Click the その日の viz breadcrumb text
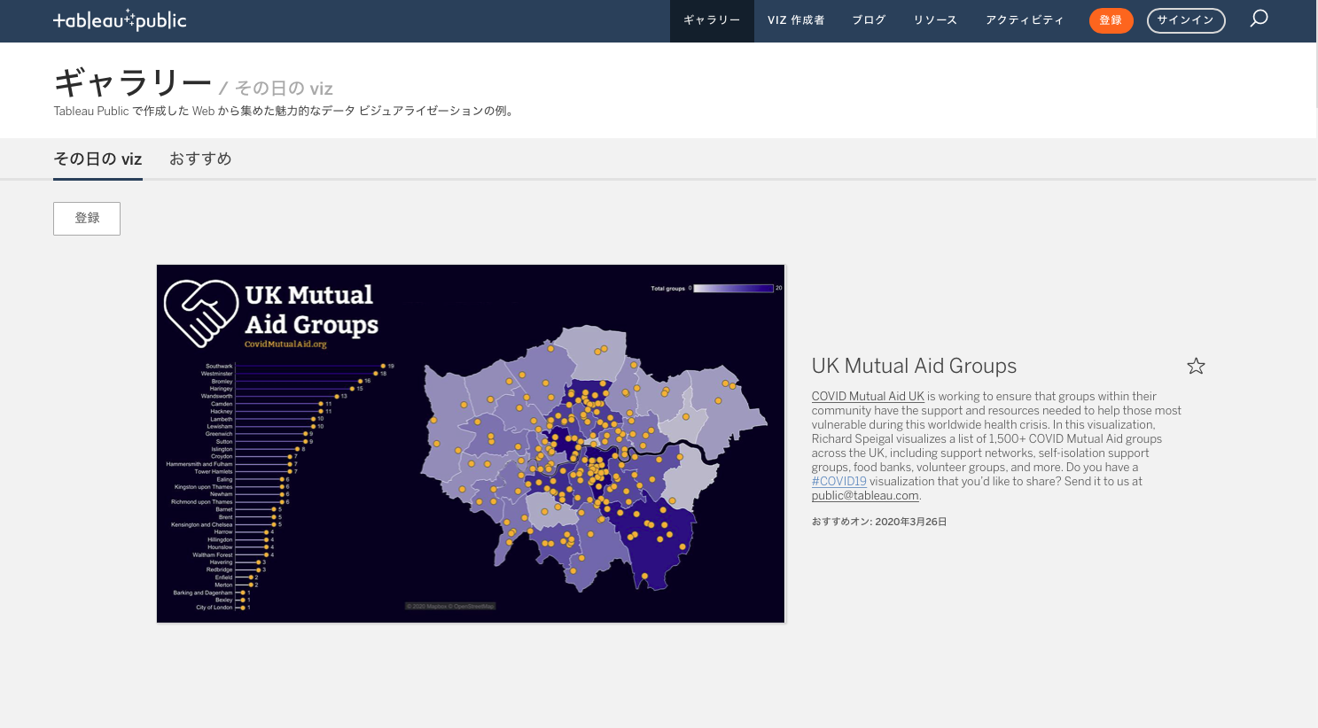 (x=284, y=89)
